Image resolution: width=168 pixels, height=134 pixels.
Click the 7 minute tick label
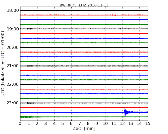(80, 124)
